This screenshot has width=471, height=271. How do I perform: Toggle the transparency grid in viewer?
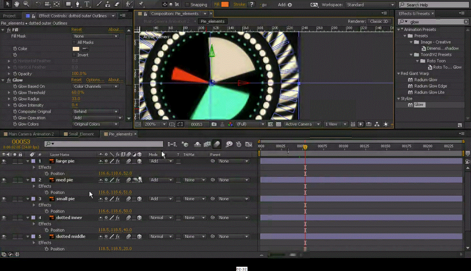279,124
